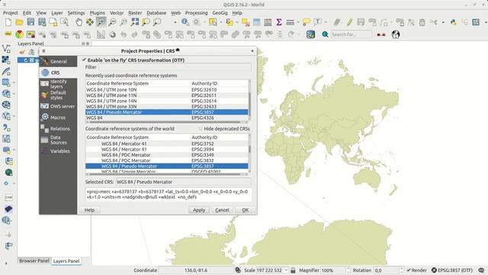Open the Default styles section
Image resolution: width=488 pixels, height=275 pixels.
coord(58,95)
